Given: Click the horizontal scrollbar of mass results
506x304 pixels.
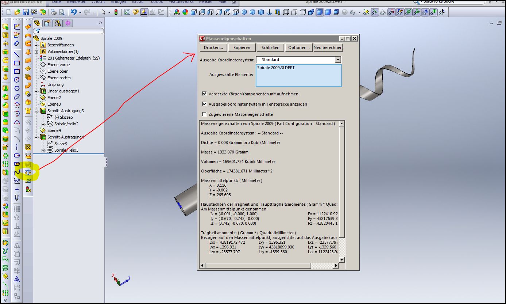Looking at the screenshot, I should 269,265.
